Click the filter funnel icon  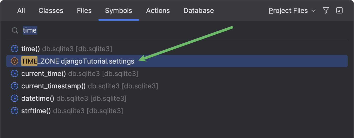326,11
